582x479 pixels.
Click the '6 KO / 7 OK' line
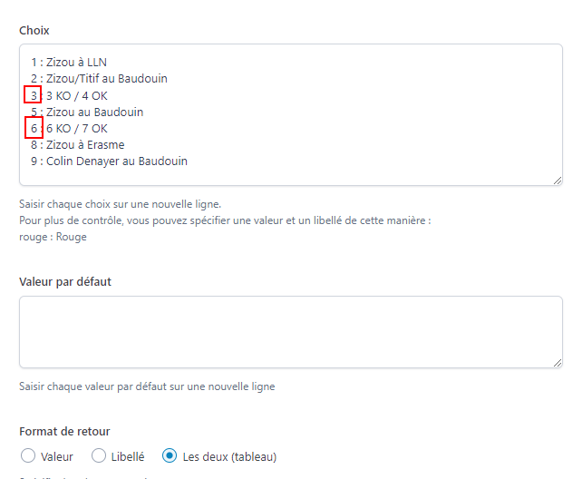pos(77,129)
